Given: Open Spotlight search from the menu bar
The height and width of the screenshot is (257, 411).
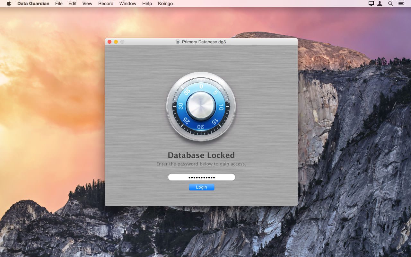Looking at the screenshot, I should pos(390,4).
